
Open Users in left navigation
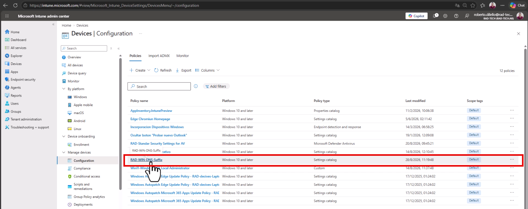[11, 104]
